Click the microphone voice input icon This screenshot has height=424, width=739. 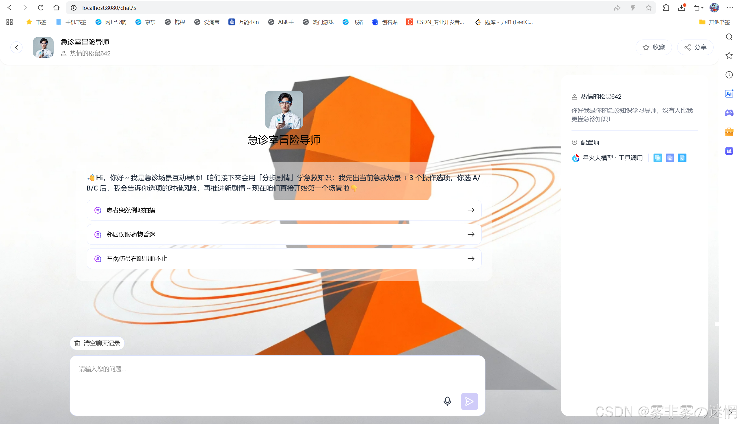[x=447, y=401]
